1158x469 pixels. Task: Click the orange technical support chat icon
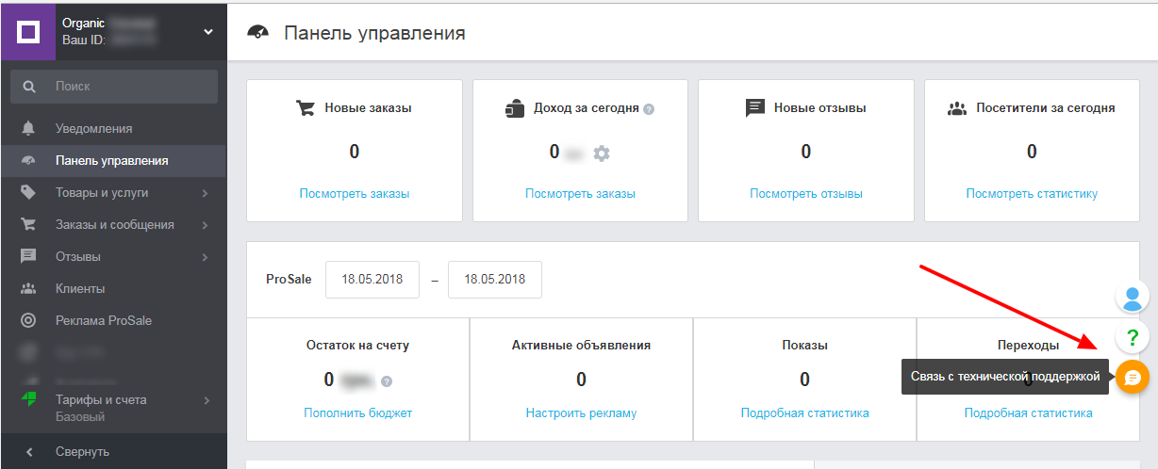[x=1133, y=377]
